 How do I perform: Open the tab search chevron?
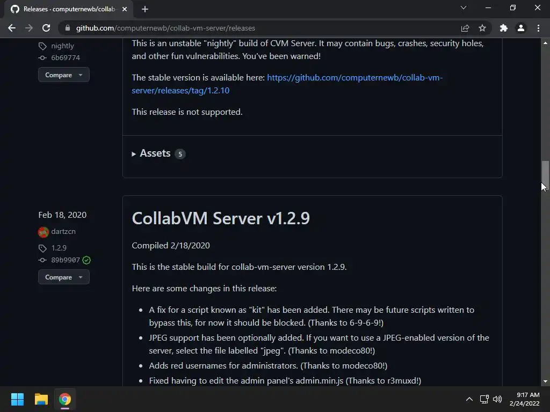coord(464,8)
